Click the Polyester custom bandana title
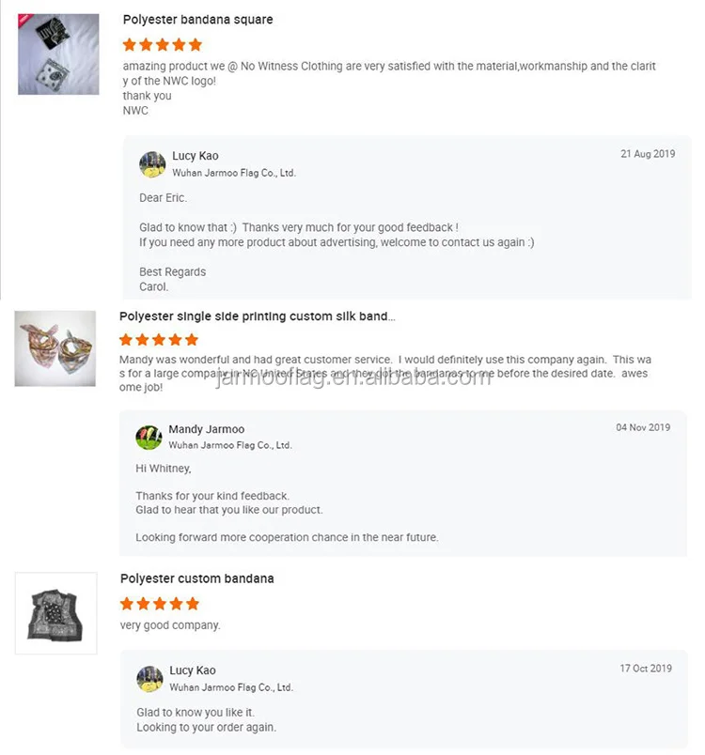705x755 pixels. 197,578
